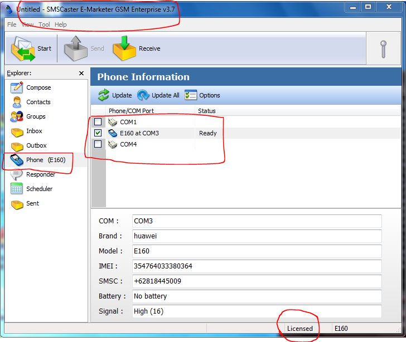Close the Explorer panel
This screenshot has height=342, width=406.
coord(81,73)
